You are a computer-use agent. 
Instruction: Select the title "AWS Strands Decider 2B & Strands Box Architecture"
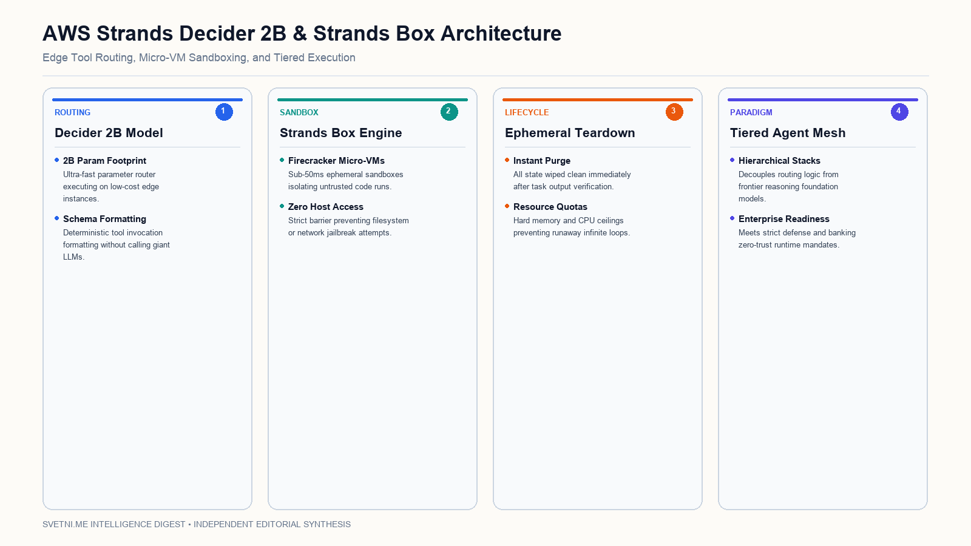coord(302,33)
